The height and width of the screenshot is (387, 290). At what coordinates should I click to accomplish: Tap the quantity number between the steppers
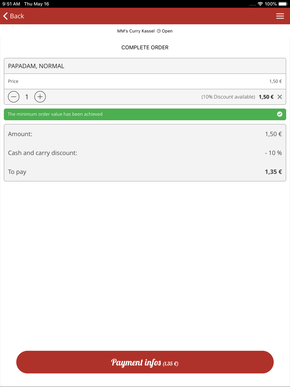[27, 97]
